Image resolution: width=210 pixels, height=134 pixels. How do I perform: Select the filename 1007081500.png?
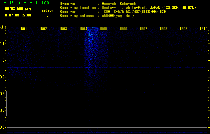pos(17,9)
